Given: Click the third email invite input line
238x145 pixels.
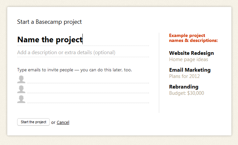Looking at the screenshot, I should (88, 99).
